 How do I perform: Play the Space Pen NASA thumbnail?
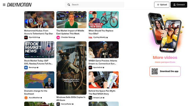click(x=104, y=80)
